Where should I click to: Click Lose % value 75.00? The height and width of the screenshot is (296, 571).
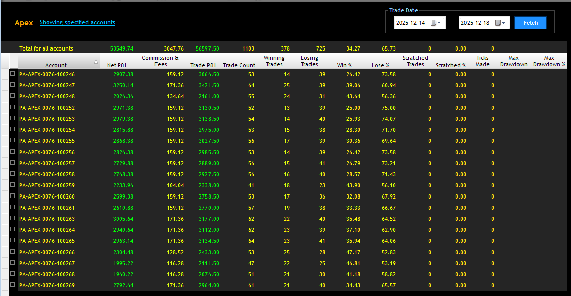389,108
